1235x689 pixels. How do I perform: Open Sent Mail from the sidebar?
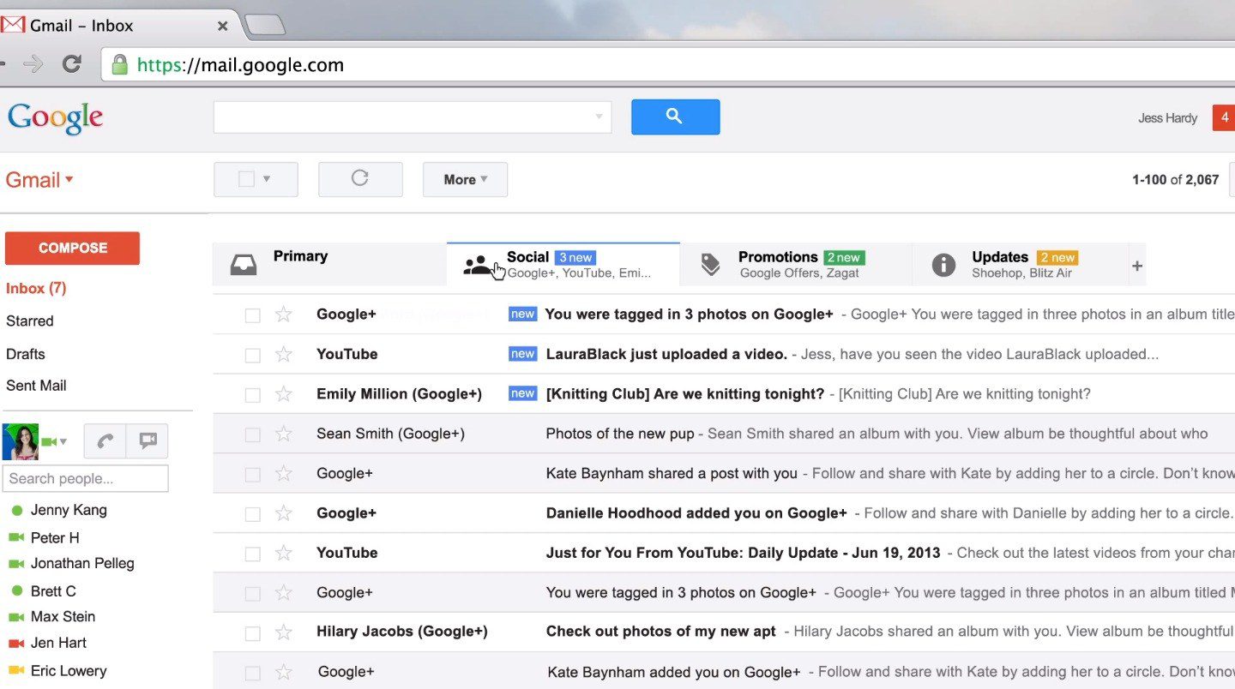[x=36, y=385]
